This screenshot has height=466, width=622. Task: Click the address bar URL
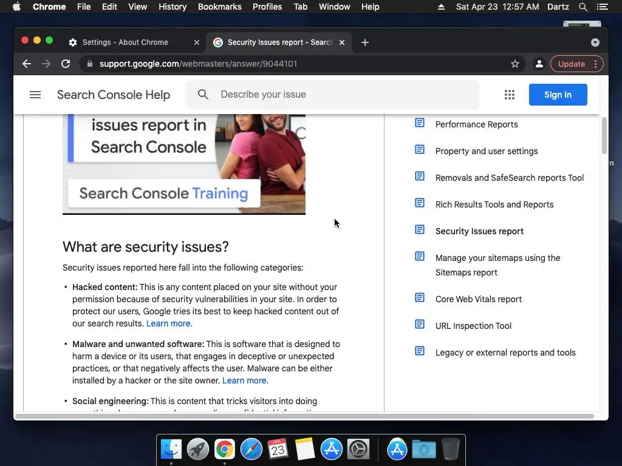pos(199,64)
